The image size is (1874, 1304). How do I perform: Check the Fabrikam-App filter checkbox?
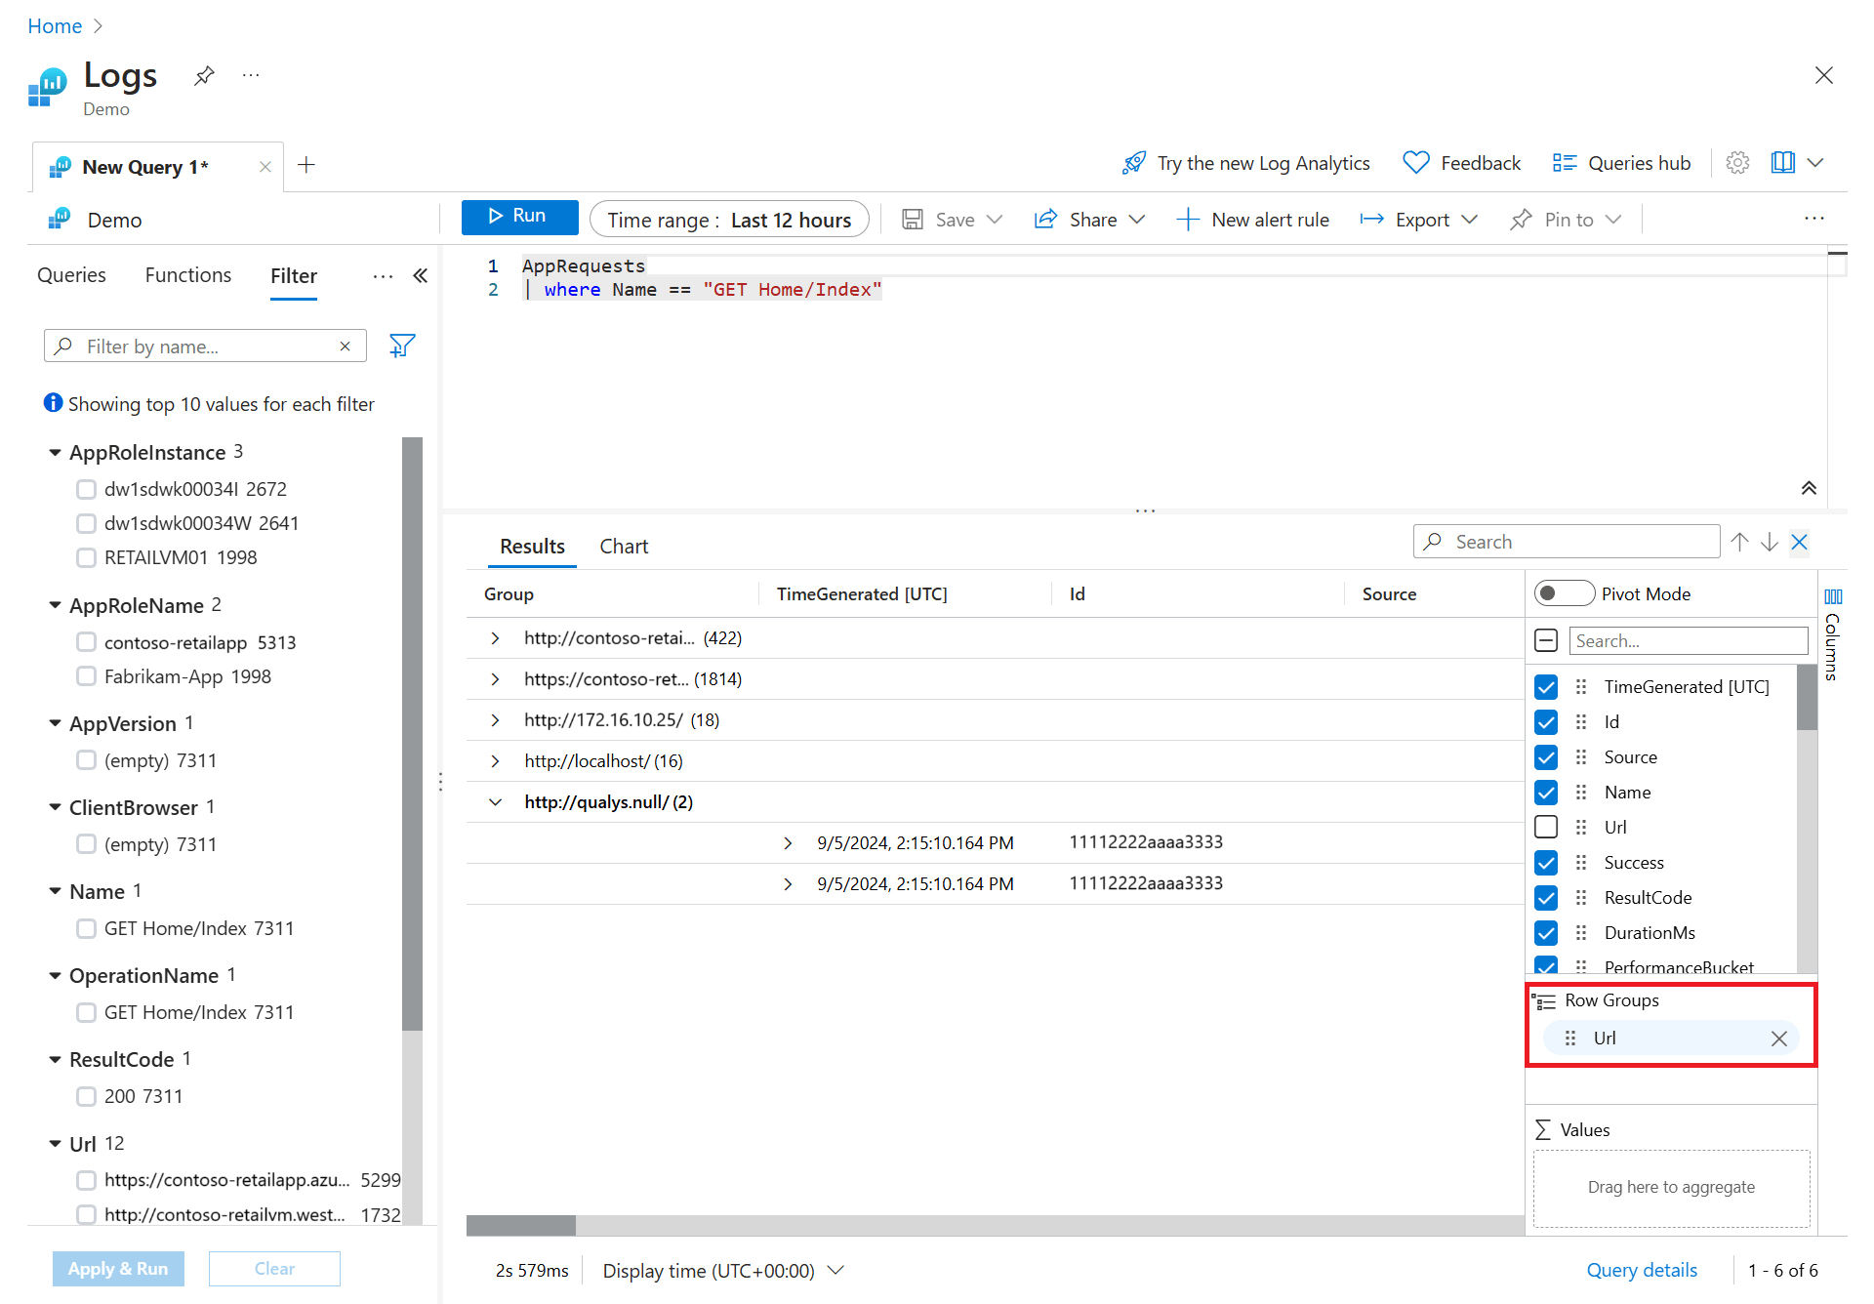[87, 676]
